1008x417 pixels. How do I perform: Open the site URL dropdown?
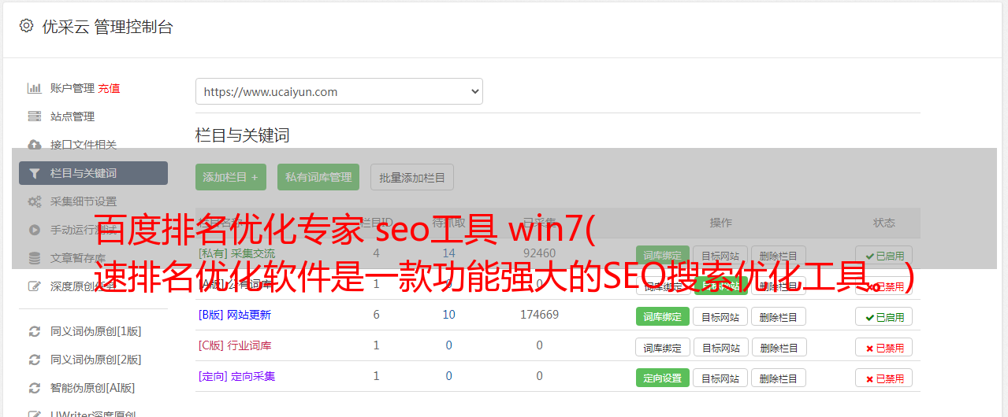(x=339, y=91)
